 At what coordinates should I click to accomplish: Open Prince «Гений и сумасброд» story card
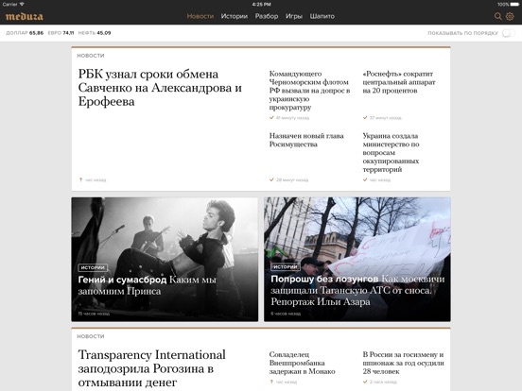[x=165, y=260]
